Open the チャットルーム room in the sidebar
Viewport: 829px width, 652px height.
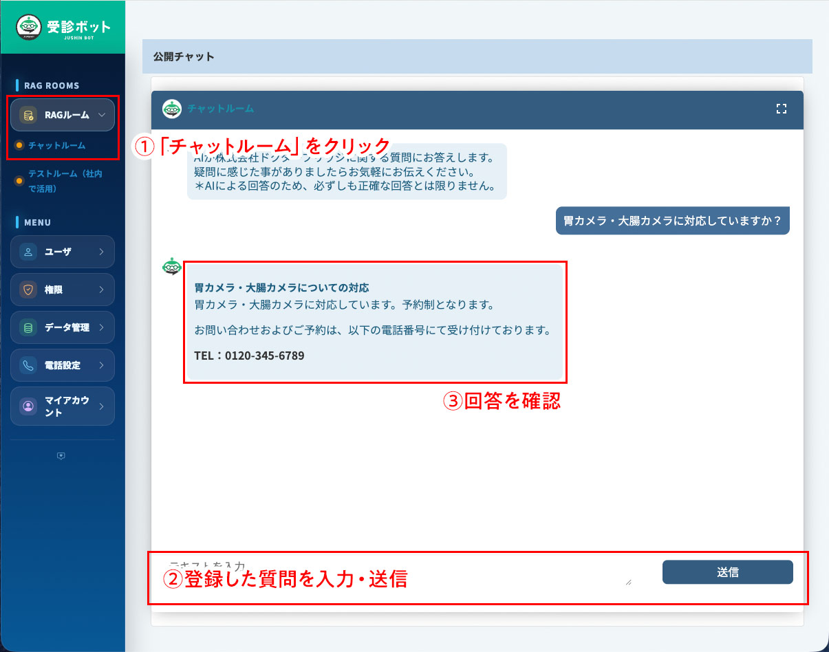pyautogui.click(x=57, y=145)
